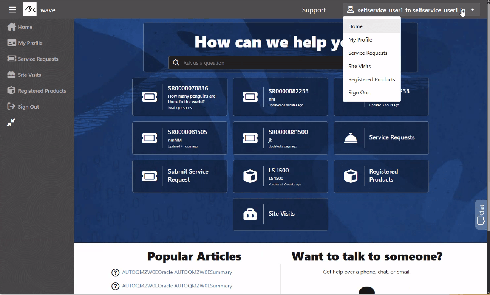Click the Ask us a question search field

(x=246, y=62)
